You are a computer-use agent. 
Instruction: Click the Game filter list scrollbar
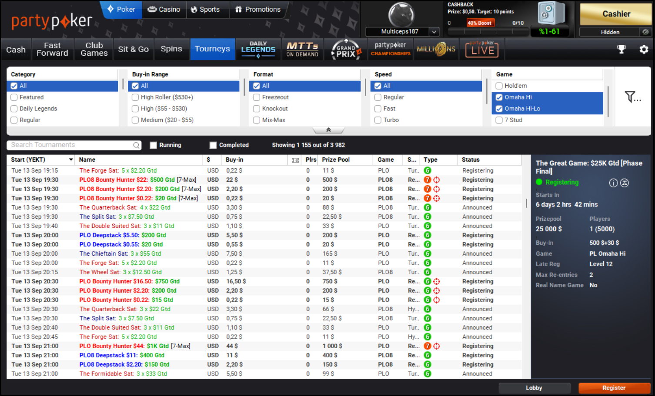point(608,101)
